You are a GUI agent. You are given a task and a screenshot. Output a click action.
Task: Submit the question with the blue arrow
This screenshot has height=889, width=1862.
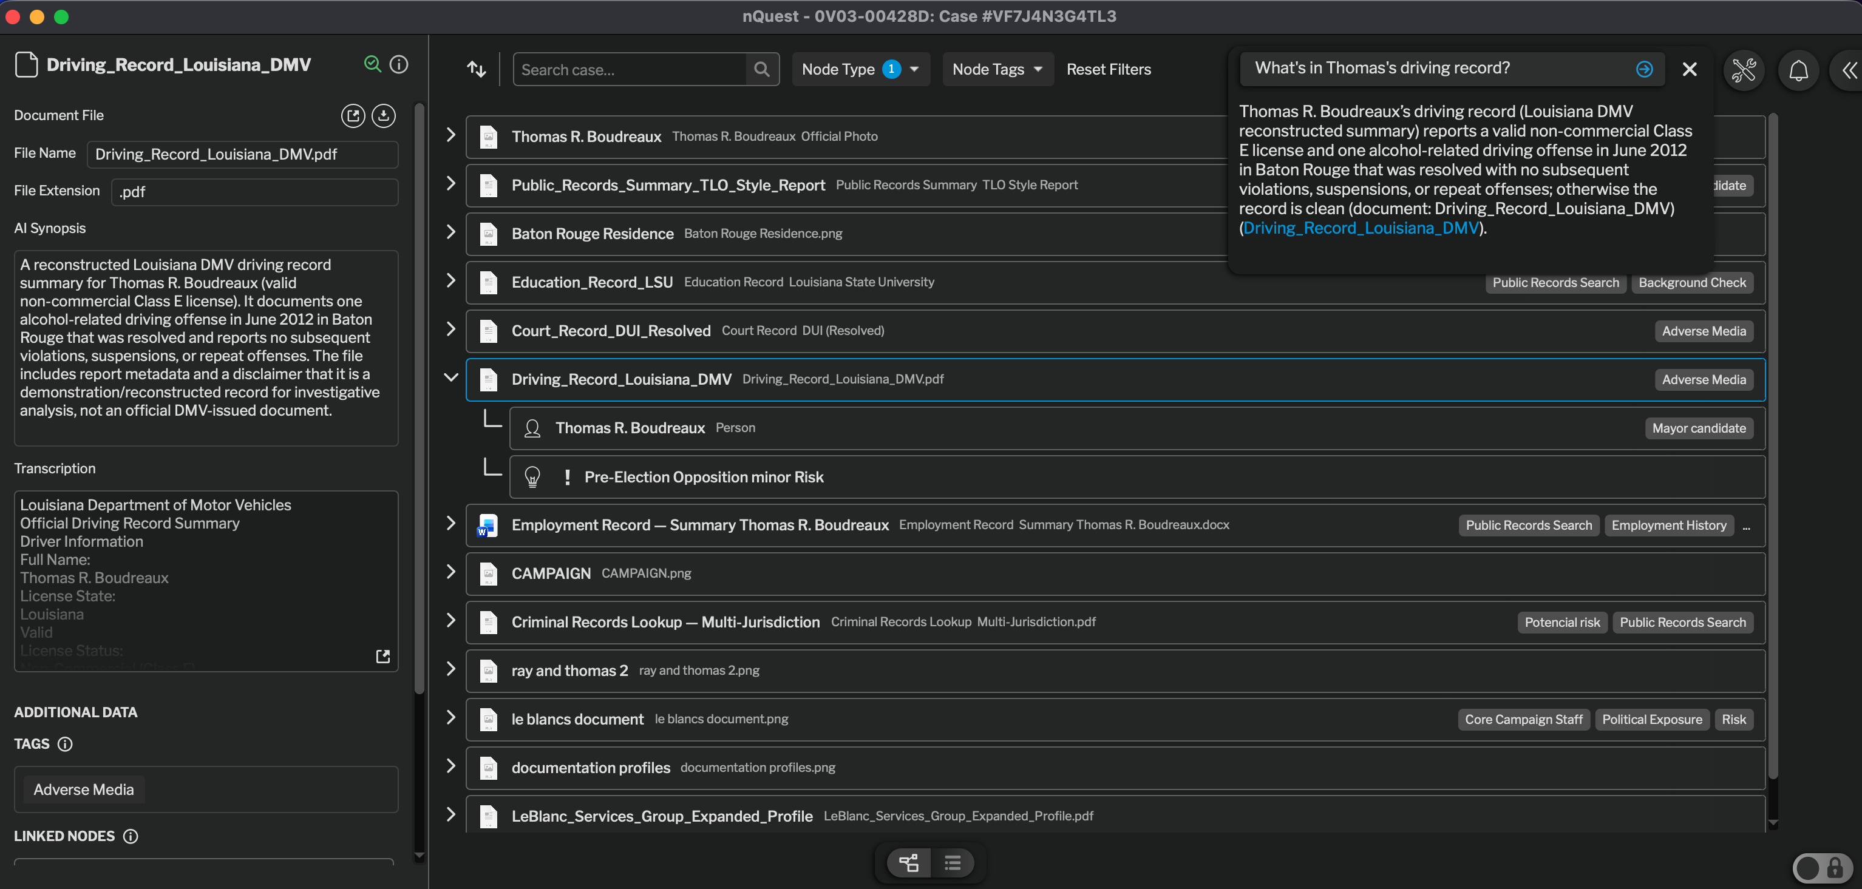1643,69
